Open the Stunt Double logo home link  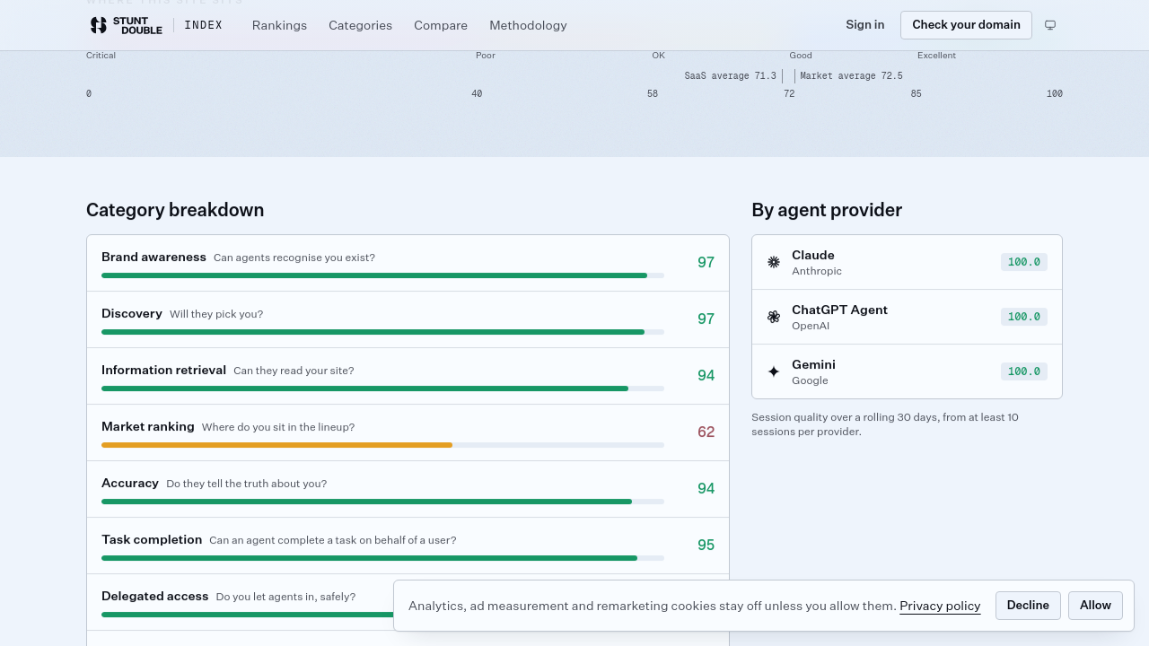(x=126, y=25)
